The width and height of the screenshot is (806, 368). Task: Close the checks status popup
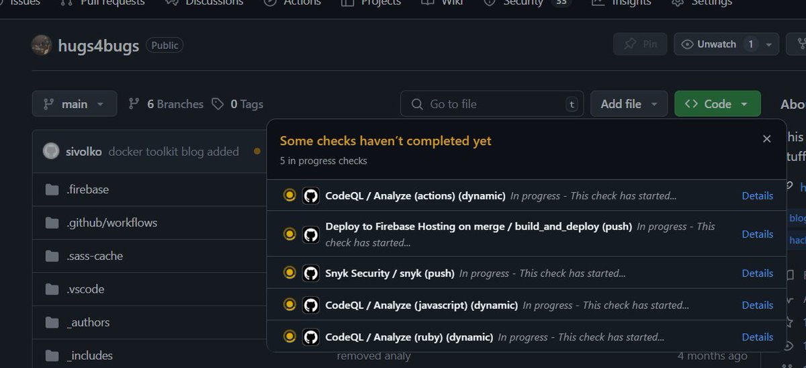pos(766,139)
